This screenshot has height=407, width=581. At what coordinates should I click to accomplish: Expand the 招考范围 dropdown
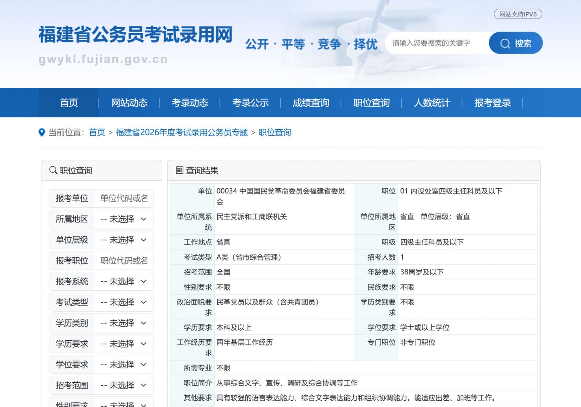pos(123,385)
